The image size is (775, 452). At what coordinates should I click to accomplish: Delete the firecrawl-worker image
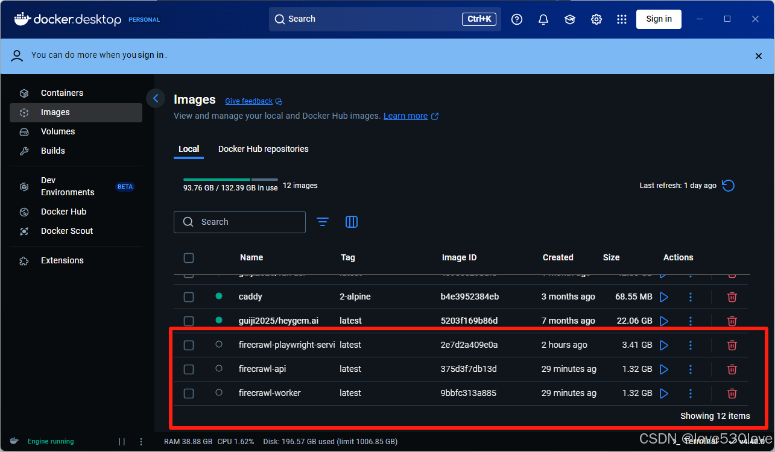pos(732,394)
